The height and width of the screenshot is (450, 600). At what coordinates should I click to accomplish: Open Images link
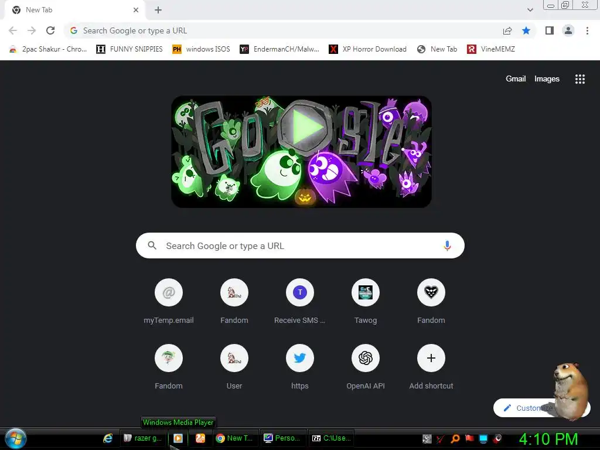tap(547, 79)
